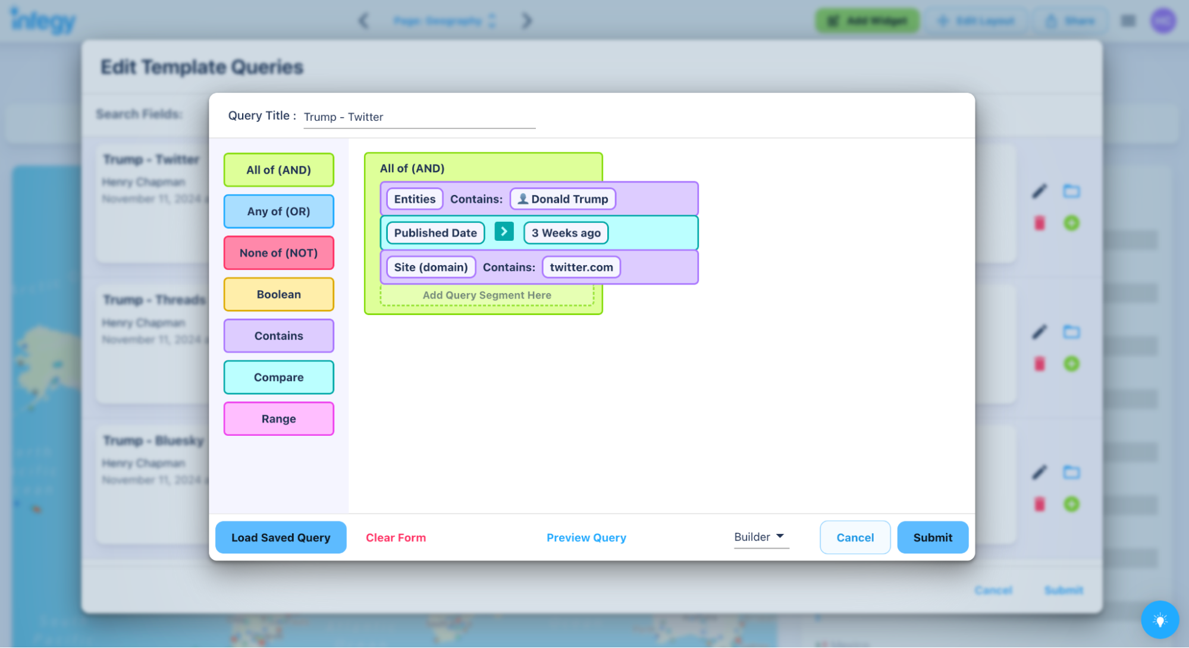The width and height of the screenshot is (1189, 648).
Task: Open the Site (domain) field selector
Action: pyautogui.click(x=431, y=267)
